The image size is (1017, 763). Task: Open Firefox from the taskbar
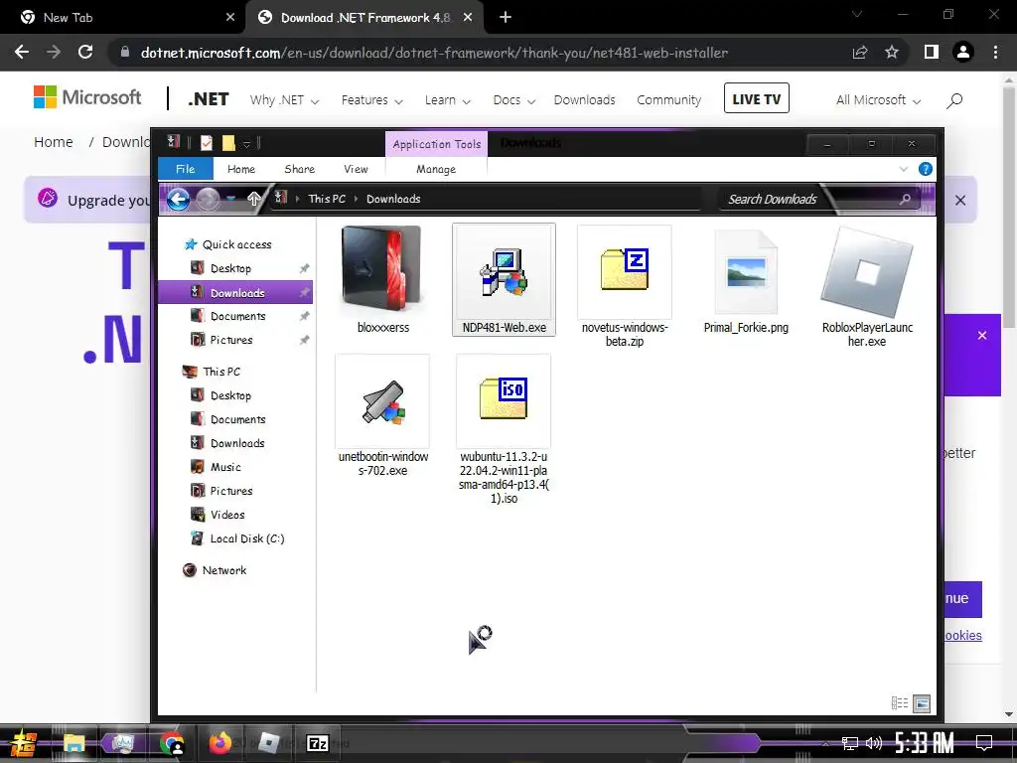pyautogui.click(x=219, y=743)
